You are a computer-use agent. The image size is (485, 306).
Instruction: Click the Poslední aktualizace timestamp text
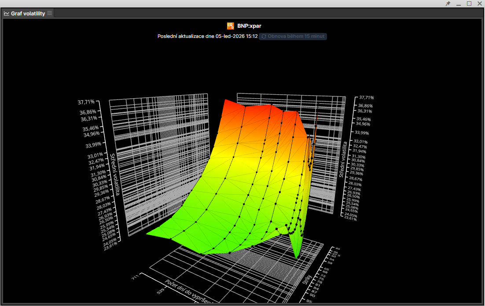[207, 36]
